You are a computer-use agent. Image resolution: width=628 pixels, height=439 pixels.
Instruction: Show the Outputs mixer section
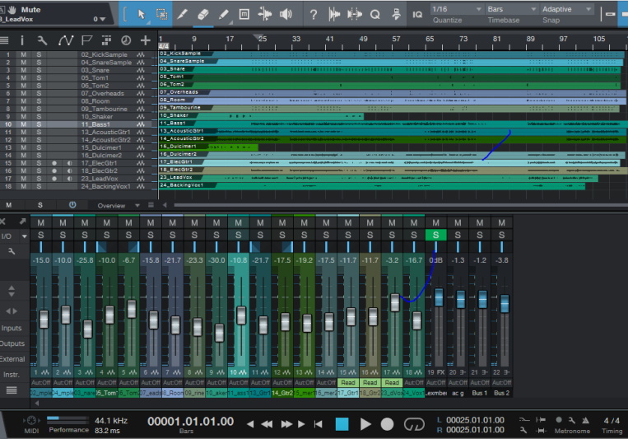pyautogui.click(x=12, y=343)
